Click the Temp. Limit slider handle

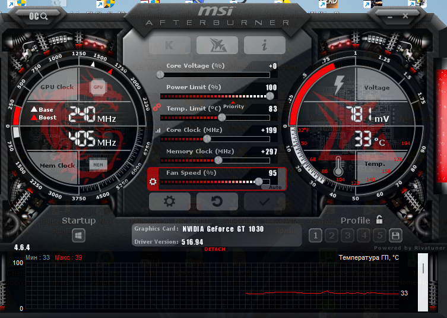click(221, 117)
